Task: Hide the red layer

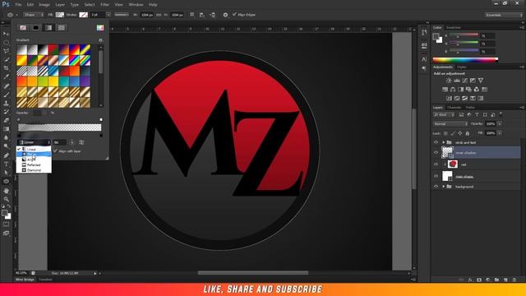Action: click(x=436, y=164)
